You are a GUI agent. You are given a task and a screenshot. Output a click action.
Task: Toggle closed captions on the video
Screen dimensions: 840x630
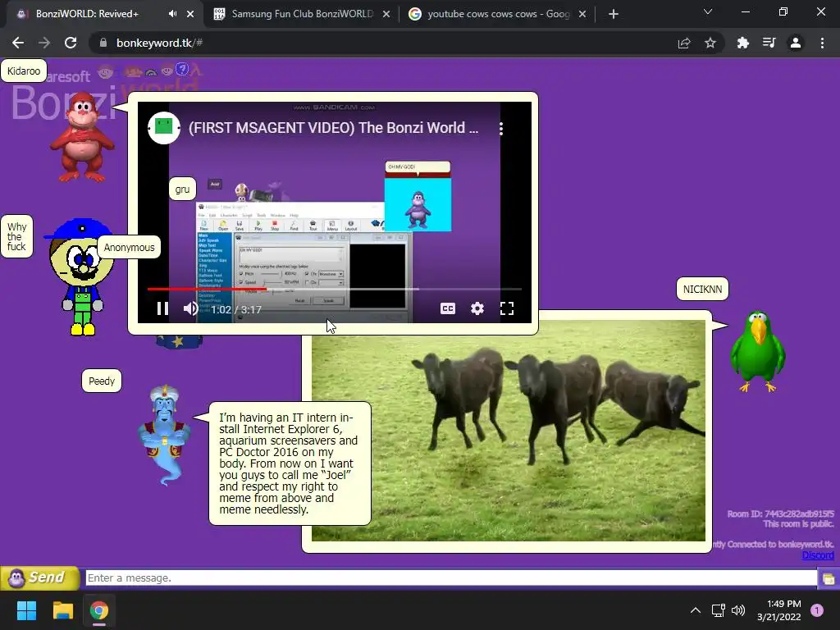click(447, 308)
